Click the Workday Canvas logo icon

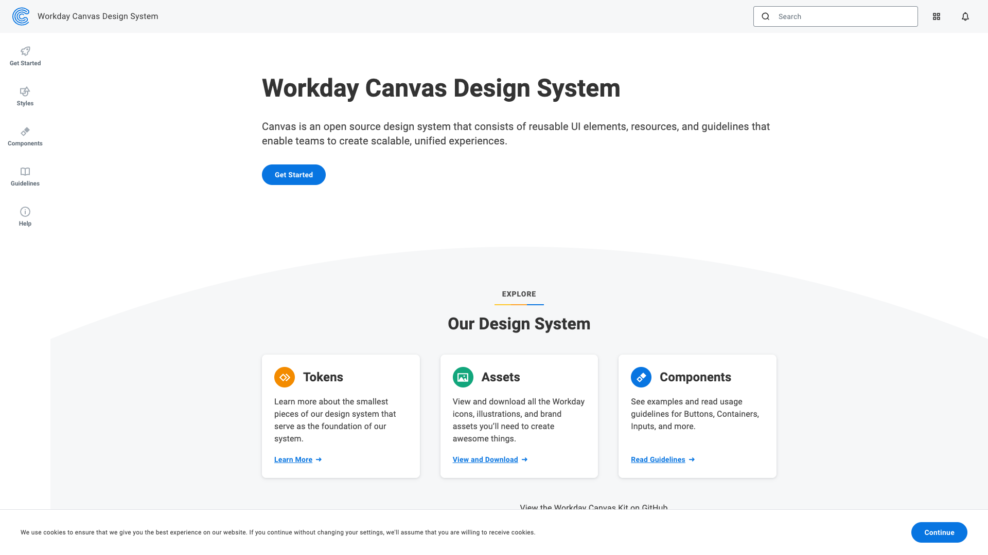[21, 16]
